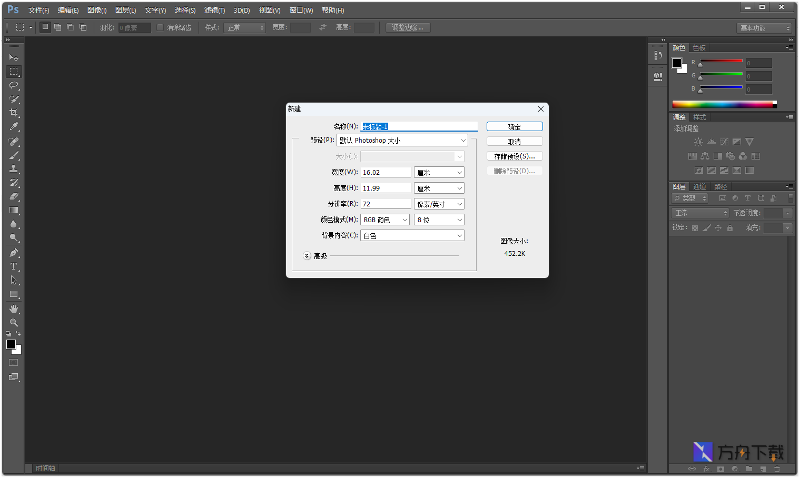Select the Brush tool
Viewport: 800px width, 478px height.
[14, 154]
